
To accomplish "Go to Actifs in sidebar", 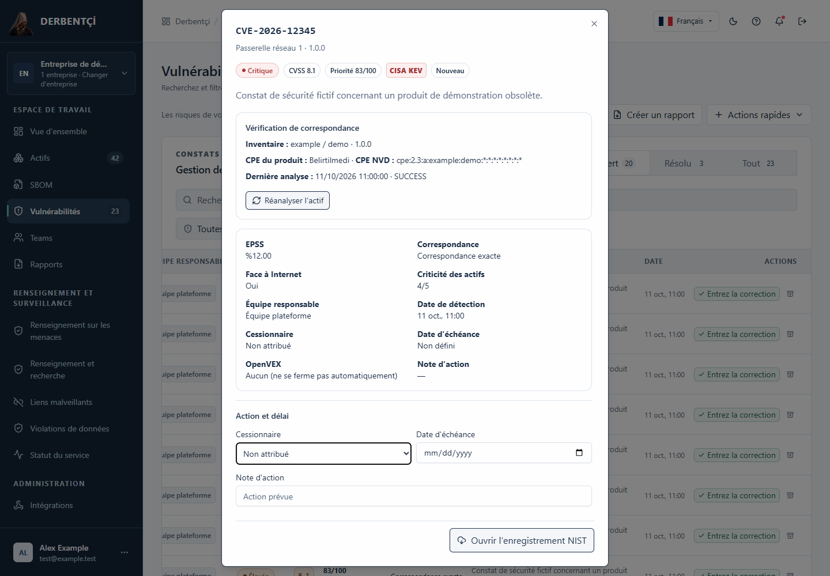I will [x=68, y=158].
